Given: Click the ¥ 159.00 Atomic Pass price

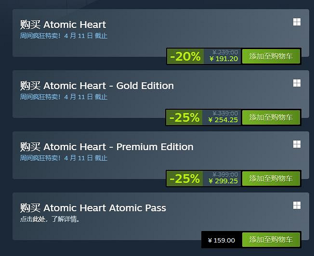Looking at the screenshot, I should coord(222,240).
